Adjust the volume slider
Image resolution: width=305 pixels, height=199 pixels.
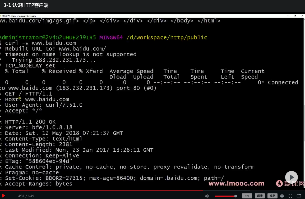pos(226,196)
